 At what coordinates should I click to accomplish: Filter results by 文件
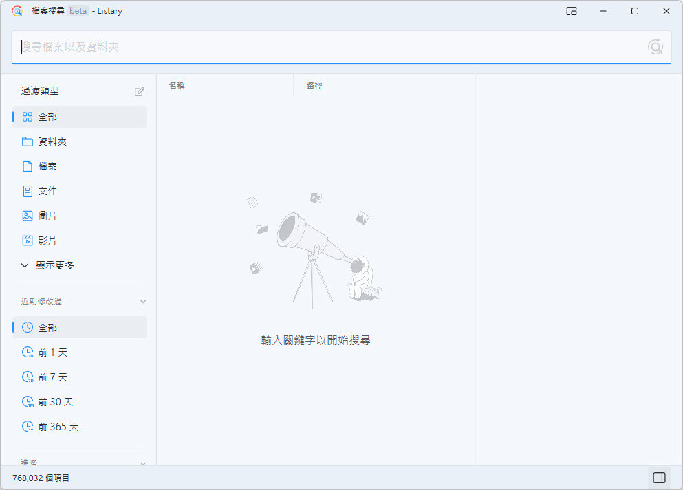tap(80, 191)
